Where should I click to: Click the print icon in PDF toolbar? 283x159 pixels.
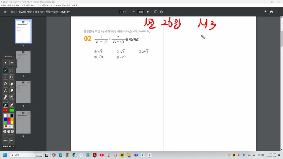click(272, 12)
